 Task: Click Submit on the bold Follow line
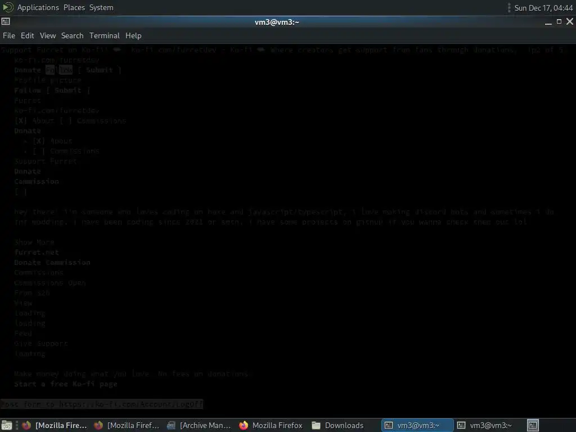point(67,90)
